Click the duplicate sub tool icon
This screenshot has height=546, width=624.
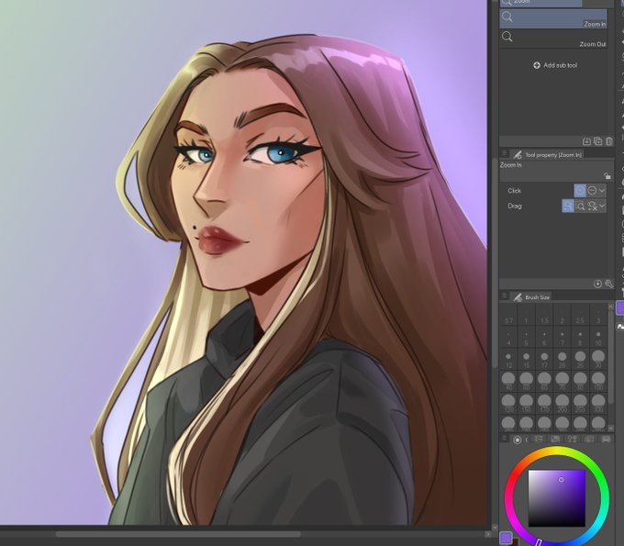click(597, 141)
